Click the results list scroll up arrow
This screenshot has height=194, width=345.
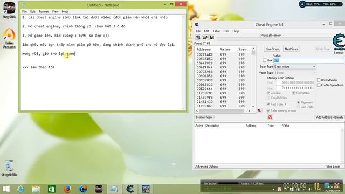pyautogui.click(x=253, y=48)
